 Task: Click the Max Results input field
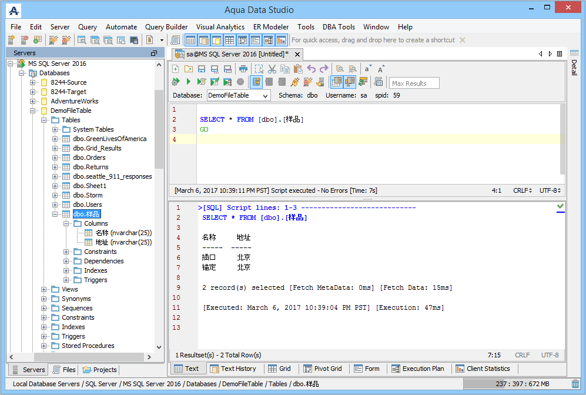(414, 83)
